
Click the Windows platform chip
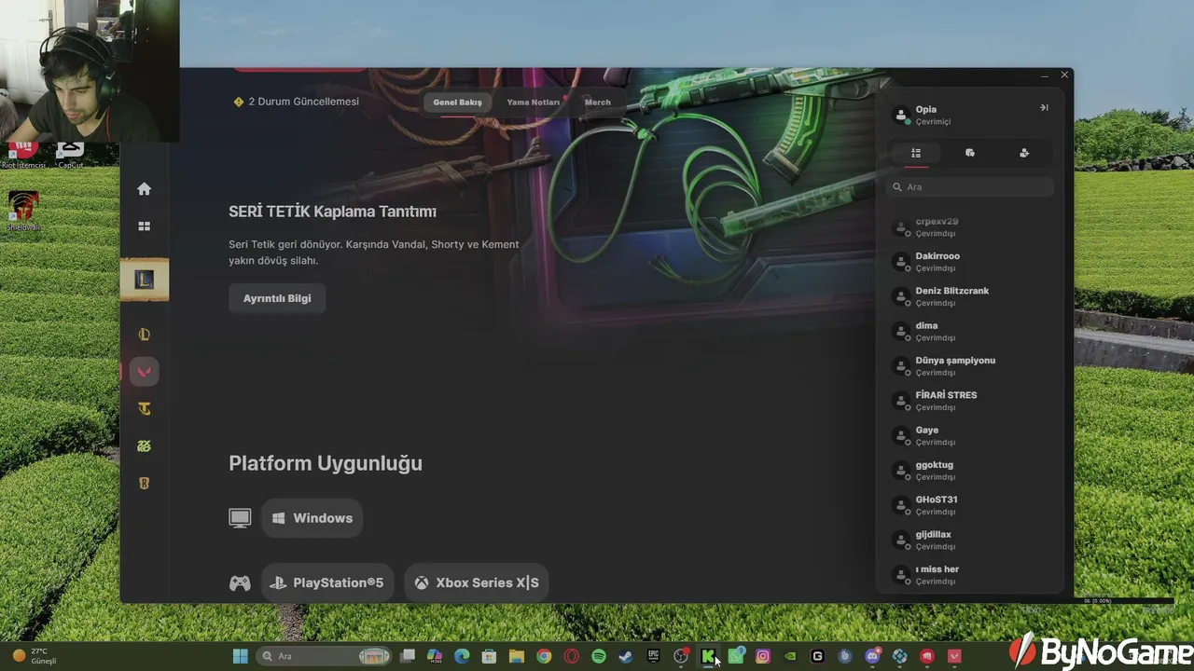312,518
